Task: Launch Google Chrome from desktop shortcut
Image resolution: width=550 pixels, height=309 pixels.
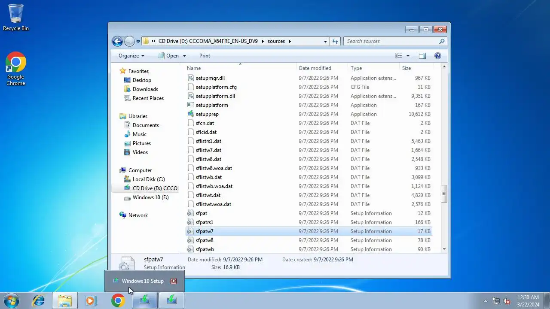Action: (16, 69)
